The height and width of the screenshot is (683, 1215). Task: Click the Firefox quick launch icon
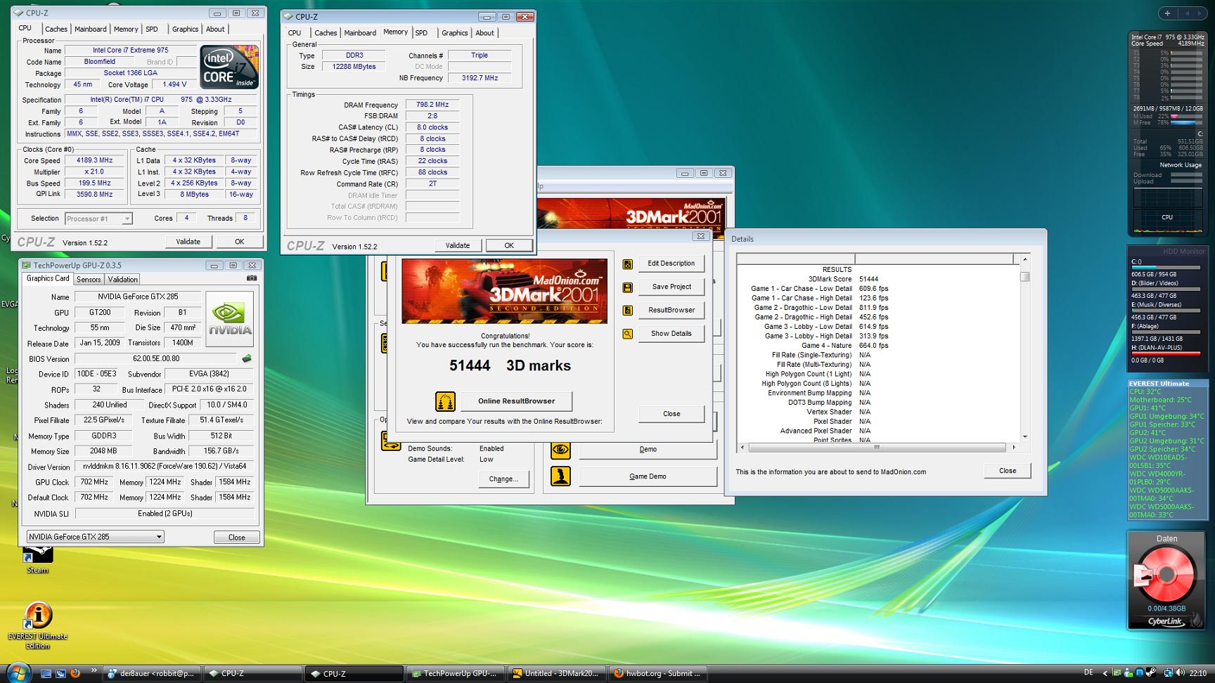click(x=75, y=673)
